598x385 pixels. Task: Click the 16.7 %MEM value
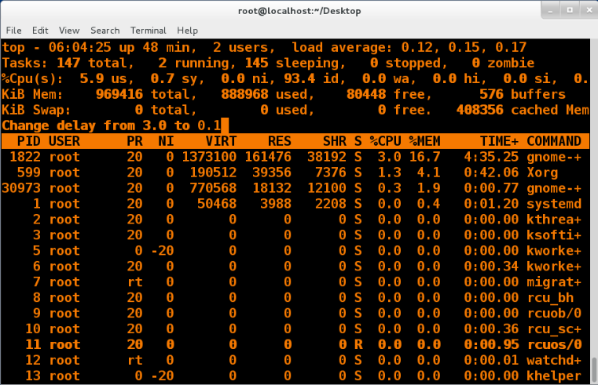click(x=424, y=157)
